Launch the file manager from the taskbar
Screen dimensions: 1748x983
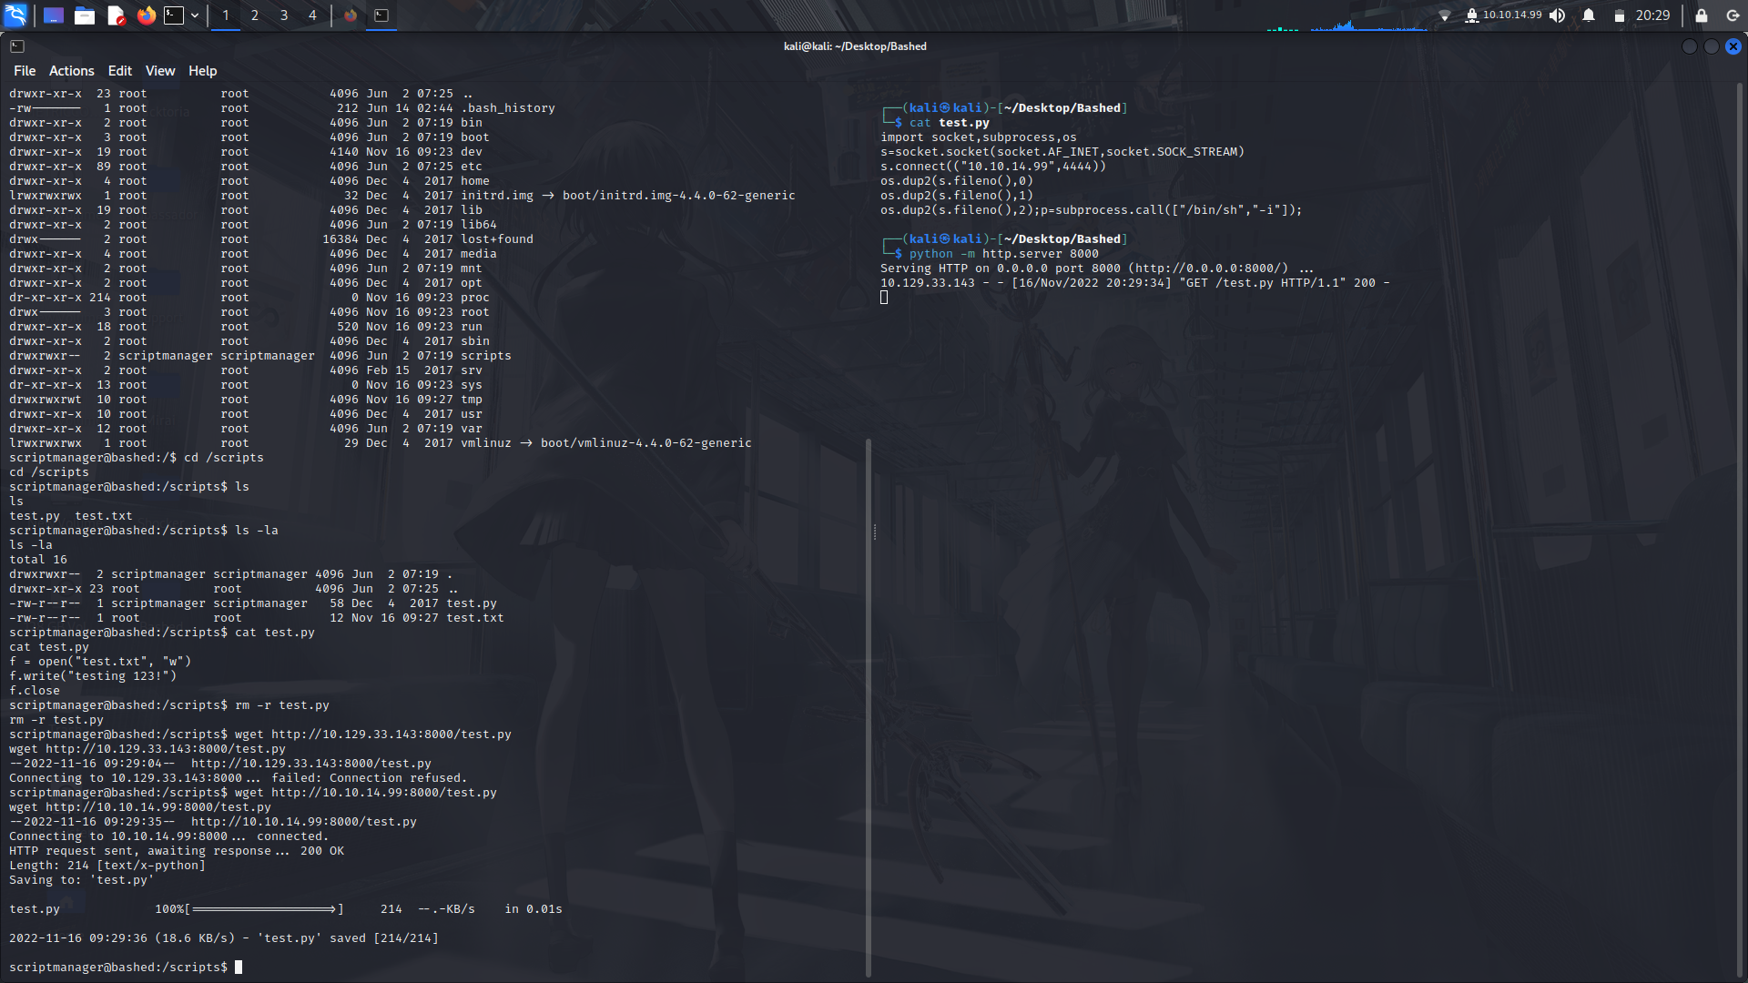pos(84,15)
